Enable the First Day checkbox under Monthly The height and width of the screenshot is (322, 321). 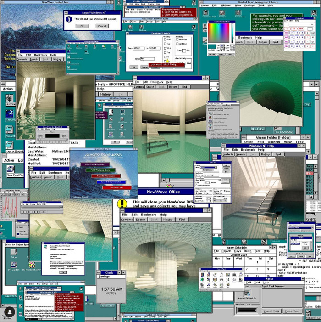pyautogui.click(x=178, y=40)
